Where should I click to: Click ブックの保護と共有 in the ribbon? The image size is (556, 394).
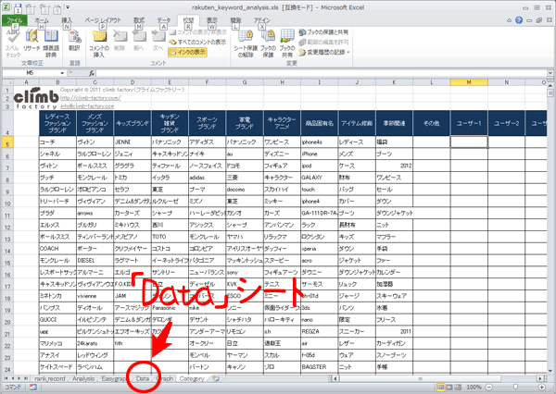point(323,32)
